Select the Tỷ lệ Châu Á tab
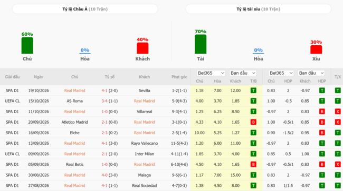The height and width of the screenshot is (191, 343). pos(85,9)
